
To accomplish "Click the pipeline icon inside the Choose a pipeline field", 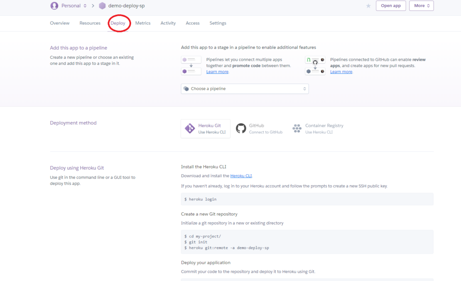I will 186,89.
